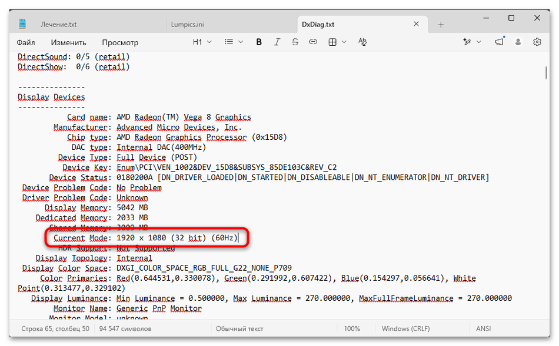Open Notepad settings gear
This screenshot has width=559, height=346.
(537, 42)
